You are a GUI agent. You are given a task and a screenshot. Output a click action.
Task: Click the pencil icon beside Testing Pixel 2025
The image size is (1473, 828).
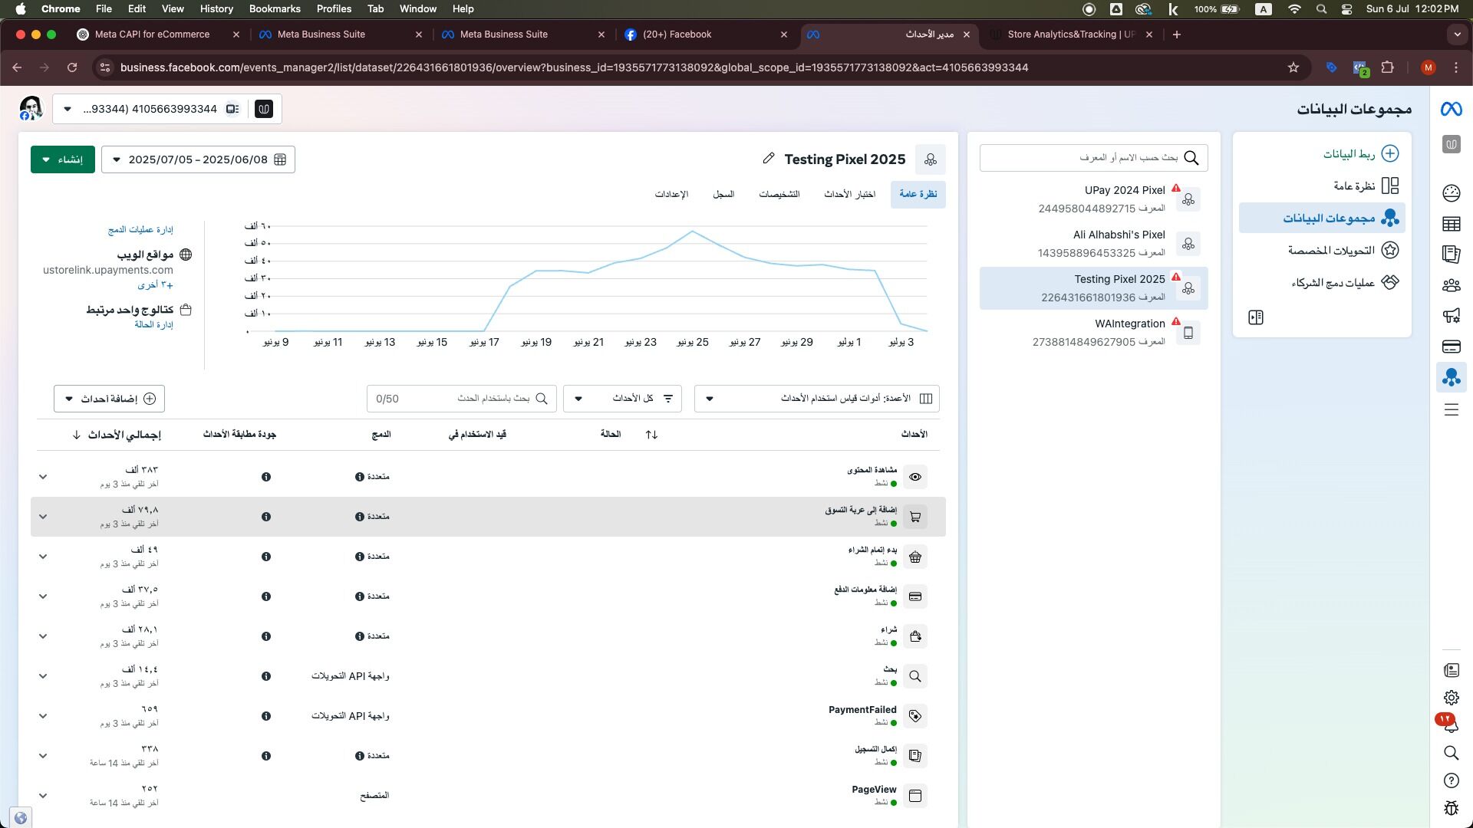[x=768, y=159]
